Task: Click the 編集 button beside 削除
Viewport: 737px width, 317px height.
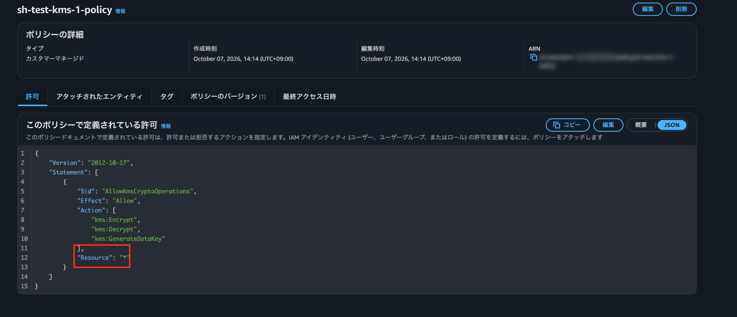Action: 648,9
